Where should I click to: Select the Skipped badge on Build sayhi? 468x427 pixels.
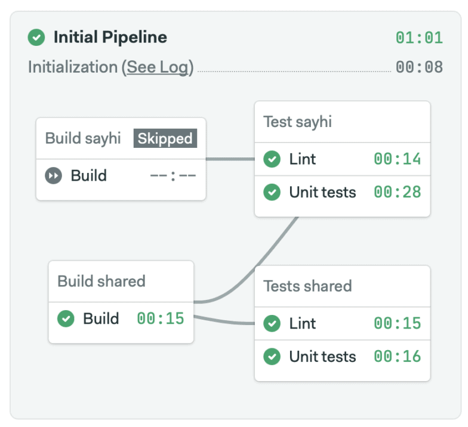pyautogui.click(x=165, y=139)
